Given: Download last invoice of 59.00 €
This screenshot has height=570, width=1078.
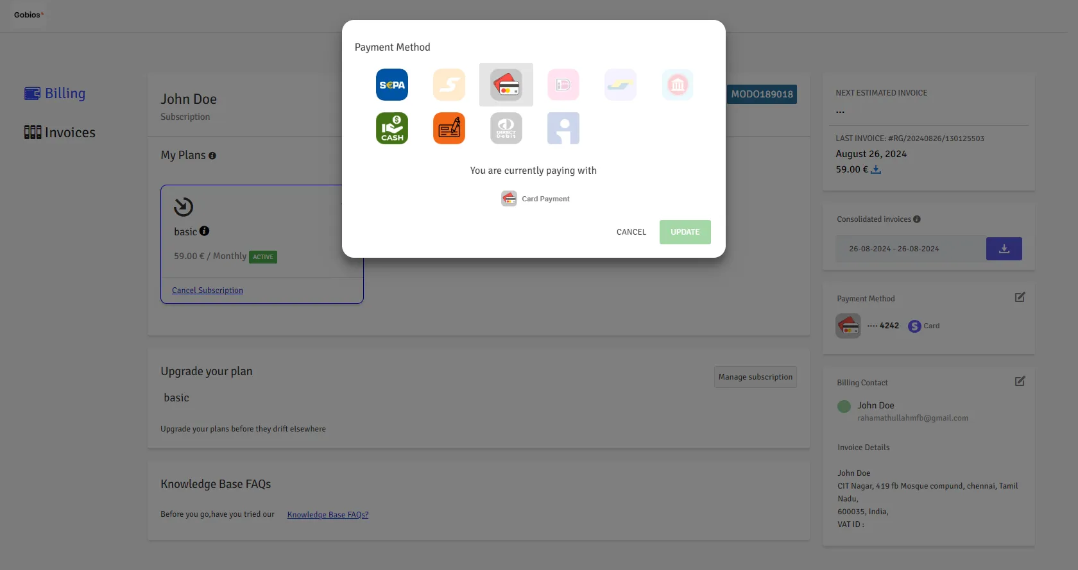Looking at the screenshot, I should click(876, 170).
